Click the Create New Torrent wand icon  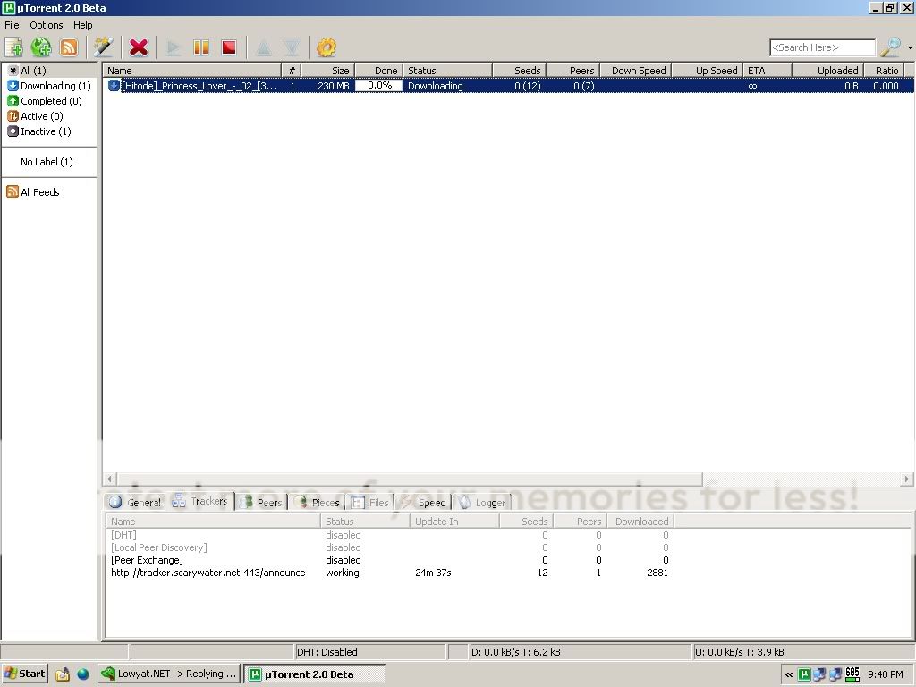click(x=104, y=47)
